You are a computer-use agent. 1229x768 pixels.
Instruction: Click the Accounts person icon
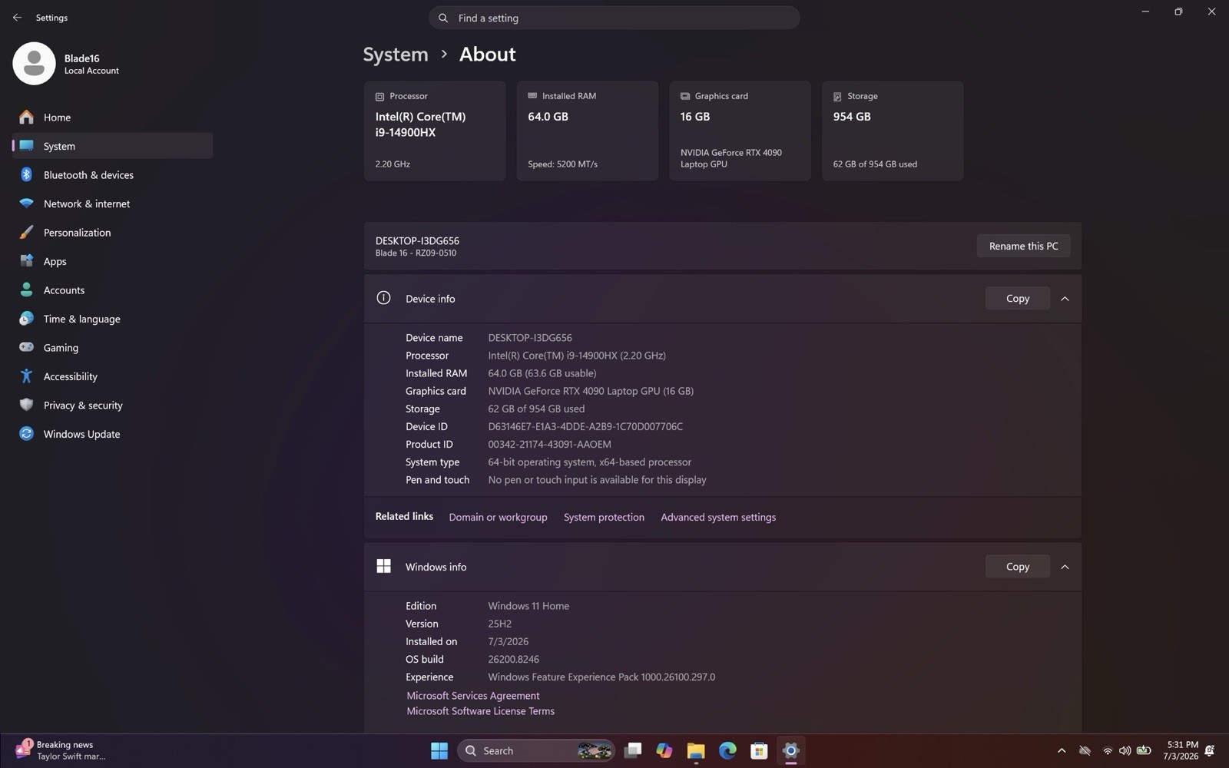[26, 290]
